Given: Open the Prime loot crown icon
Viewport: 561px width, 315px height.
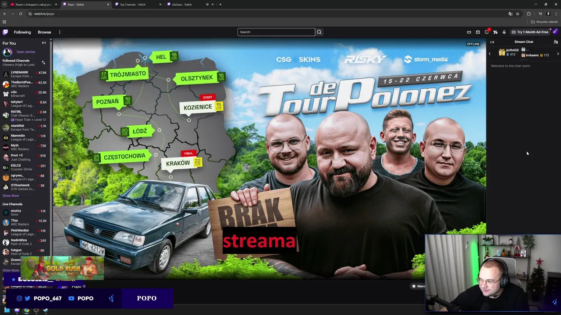Looking at the screenshot, I should 469,32.
